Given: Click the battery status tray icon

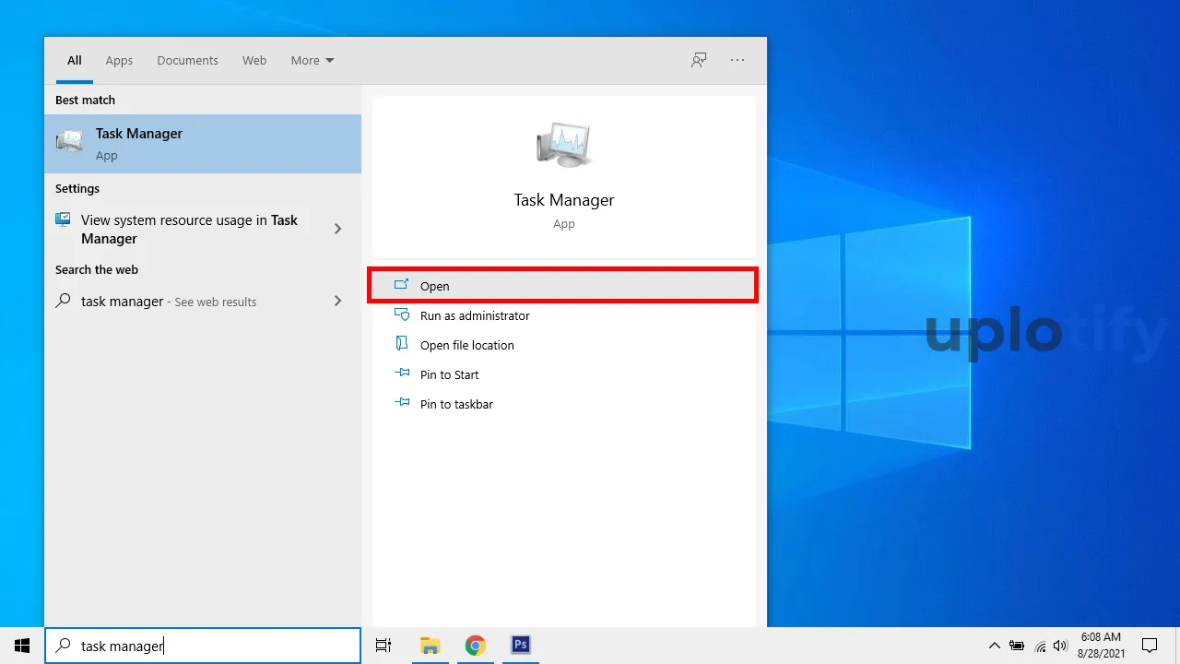Looking at the screenshot, I should point(1017,646).
